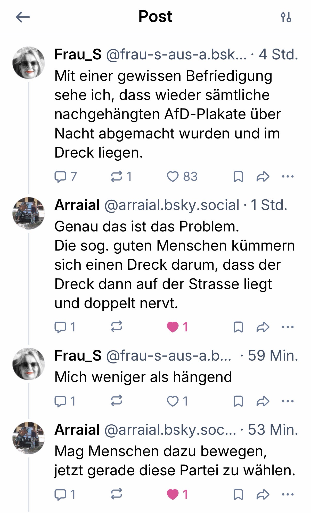Open Arraial's avatar on the 53 Min. reply

pos(29,438)
